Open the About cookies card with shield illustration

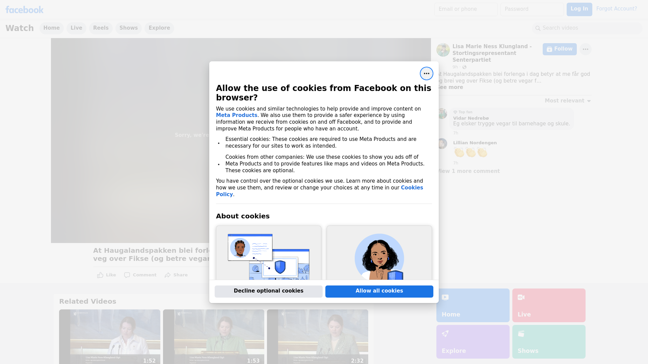click(x=269, y=253)
